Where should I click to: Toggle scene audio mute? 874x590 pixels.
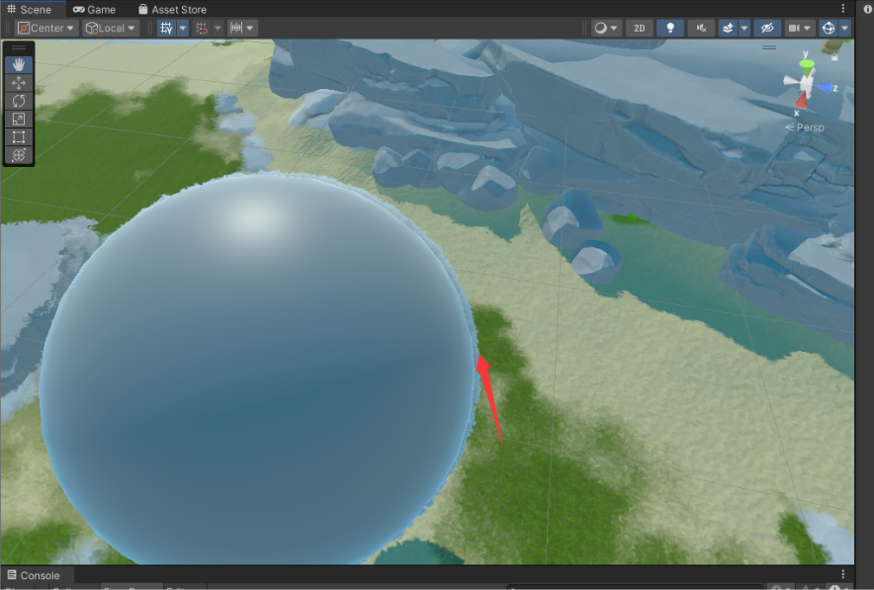pyautogui.click(x=701, y=28)
